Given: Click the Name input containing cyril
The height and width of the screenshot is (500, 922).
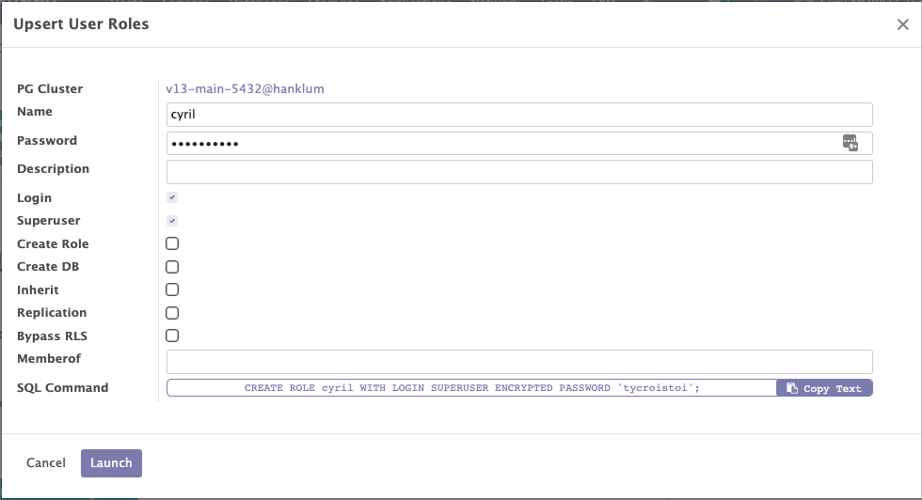Looking at the screenshot, I should 519,115.
